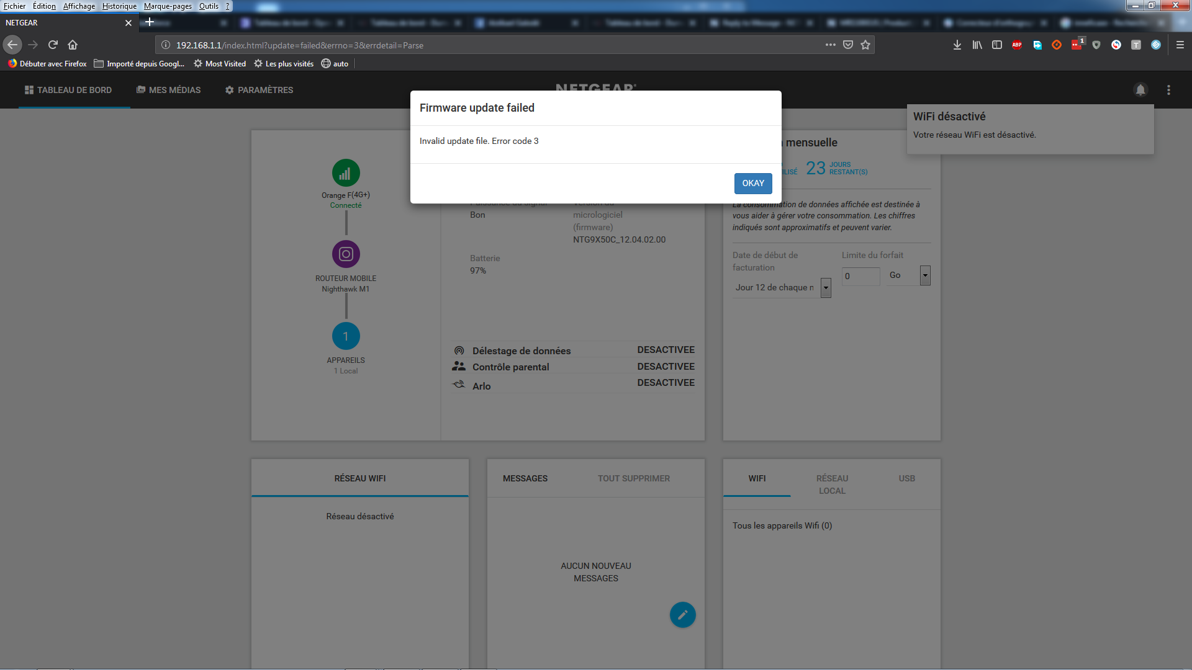This screenshot has height=670, width=1192.
Task: Open the Netgear vertical three-dots menu
Action: (x=1168, y=90)
